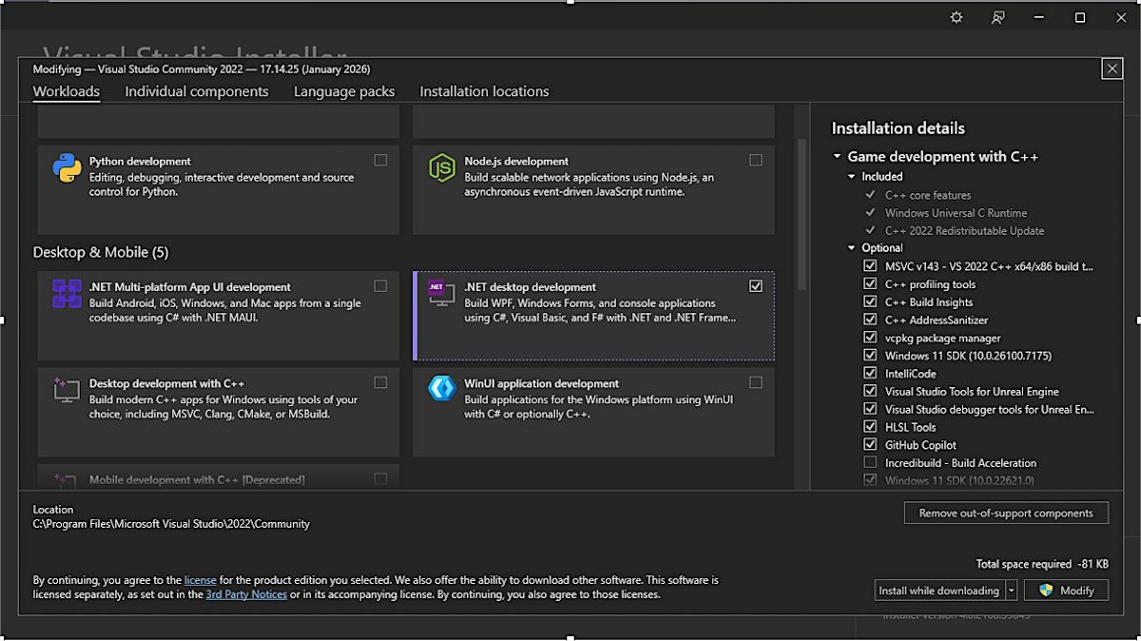Click the feedback icon in title bar
The width and height of the screenshot is (1141, 641).
(x=997, y=17)
